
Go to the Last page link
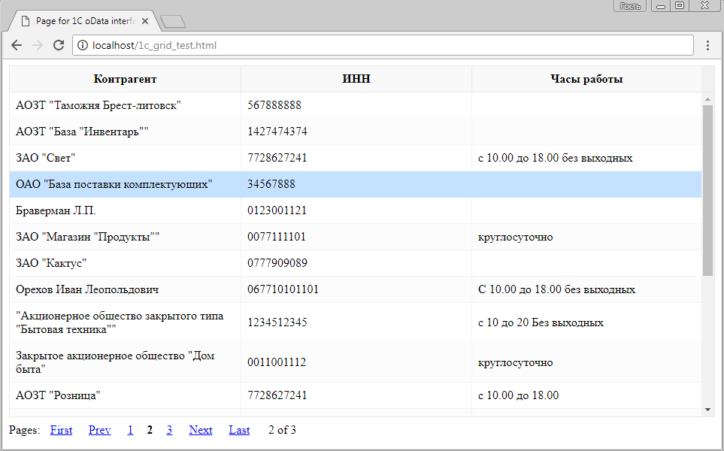pyautogui.click(x=239, y=430)
